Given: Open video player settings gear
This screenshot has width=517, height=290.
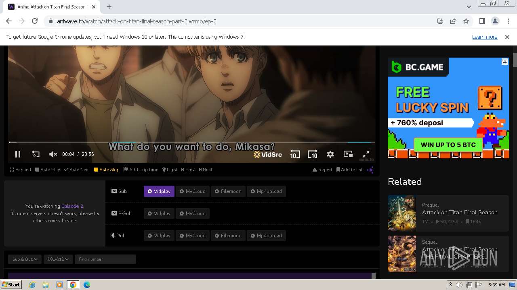Looking at the screenshot, I should tap(330, 154).
